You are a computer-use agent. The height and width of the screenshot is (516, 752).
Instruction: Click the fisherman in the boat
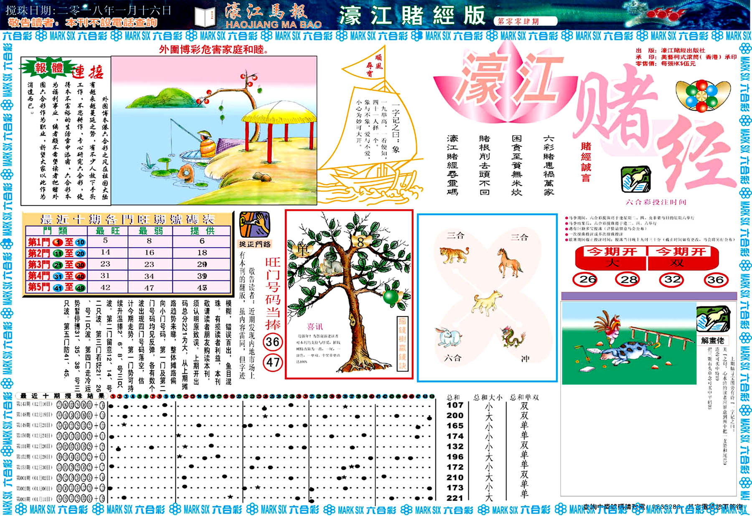[x=206, y=144]
